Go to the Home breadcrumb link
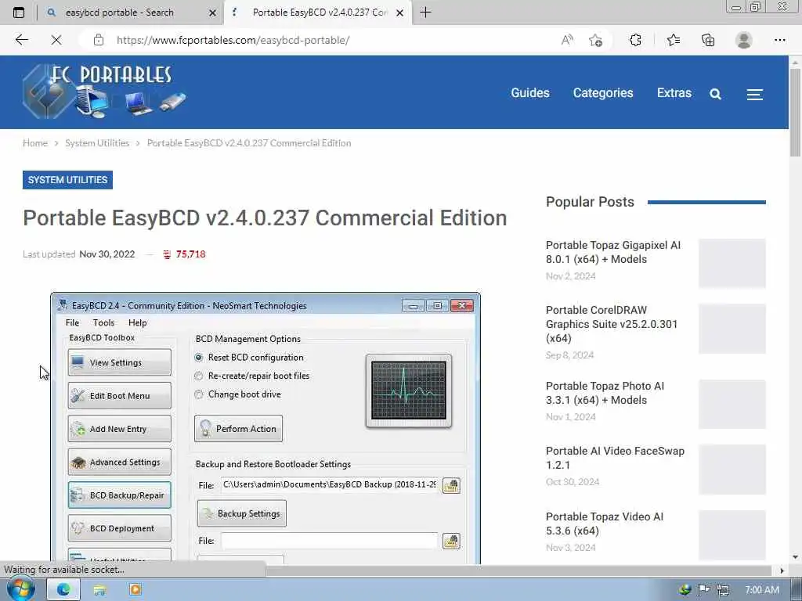The image size is (802, 601). coord(34,143)
